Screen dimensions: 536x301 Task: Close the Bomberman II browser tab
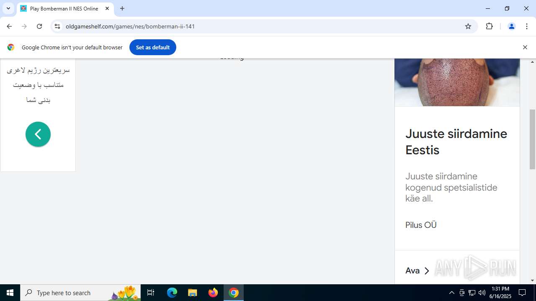(x=107, y=8)
